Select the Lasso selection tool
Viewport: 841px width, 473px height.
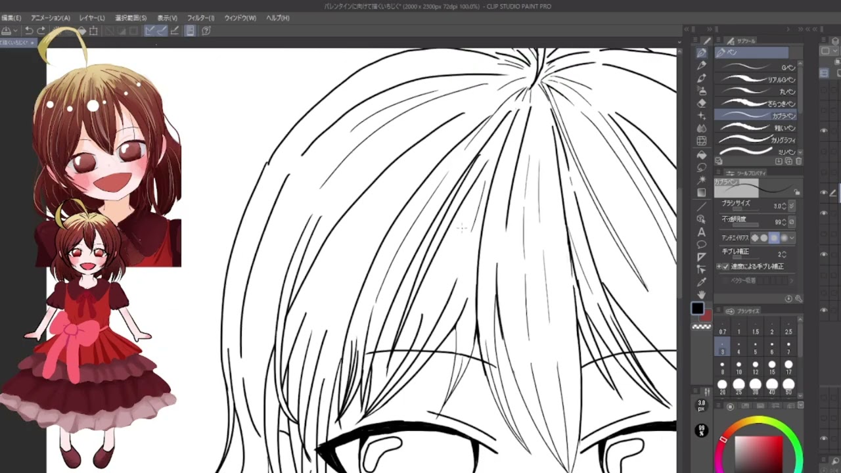coord(702,167)
